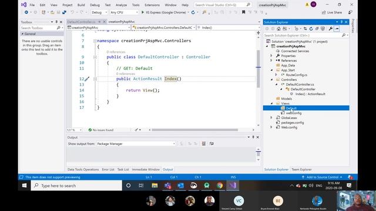Click the screwdriver quick actions icon on line 12
Viewport: 376px width, 211px height.
tap(87, 79)
